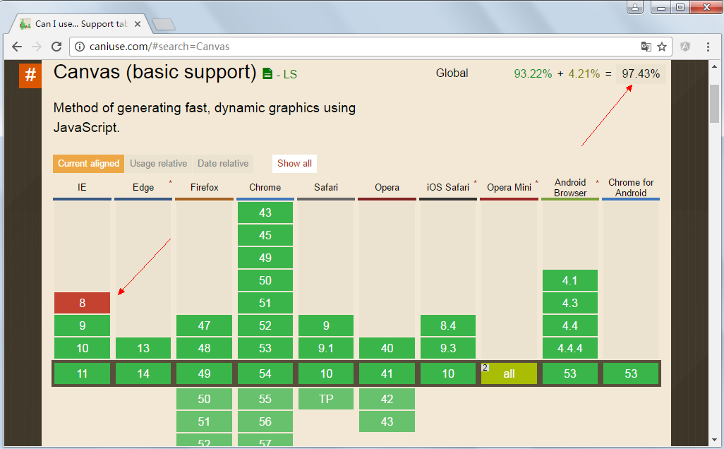Click the browser back arrow
Viewport: 724px width, 449px height.
17,47
